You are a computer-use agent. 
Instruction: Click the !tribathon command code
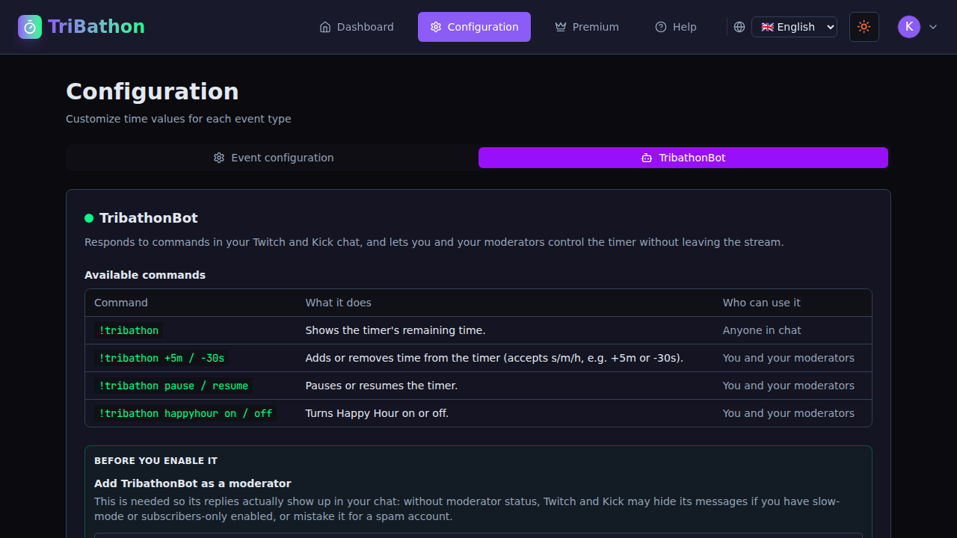pyautogui.click(x=129, y=330)
